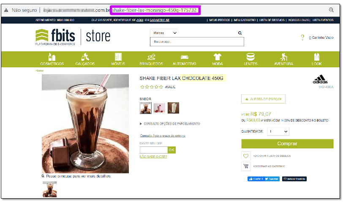The width and height of the screenshot is (343, 202).
Task: Open Meus Pedidos
Action: [x=219, y=20]
